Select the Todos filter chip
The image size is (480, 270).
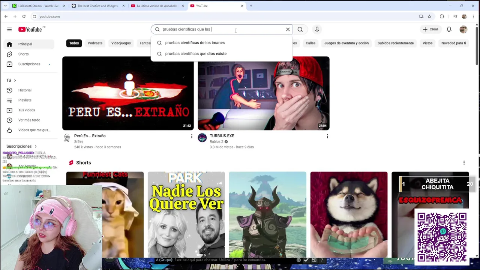[74, 43]
